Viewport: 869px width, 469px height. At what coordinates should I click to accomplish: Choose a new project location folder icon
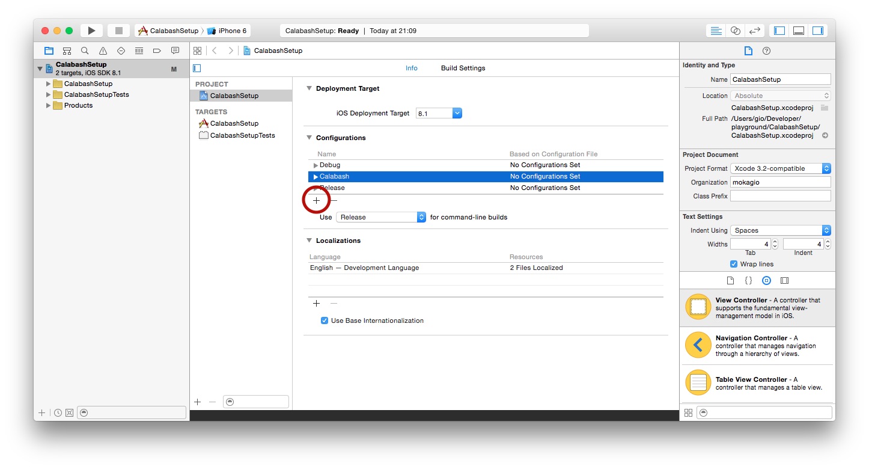[x=825, y=108]
